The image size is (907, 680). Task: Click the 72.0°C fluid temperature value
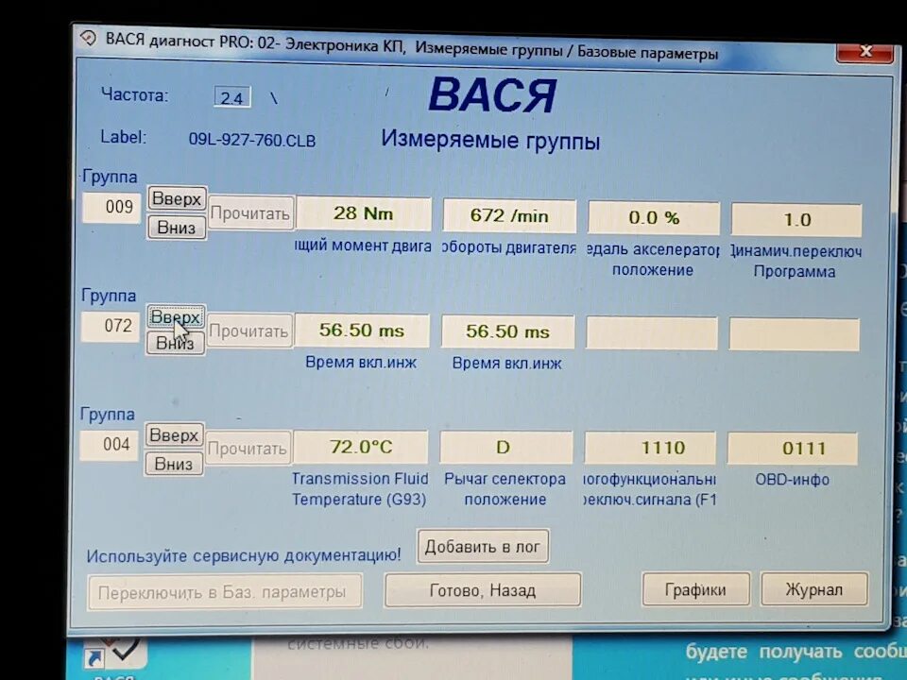click(361, 447)
